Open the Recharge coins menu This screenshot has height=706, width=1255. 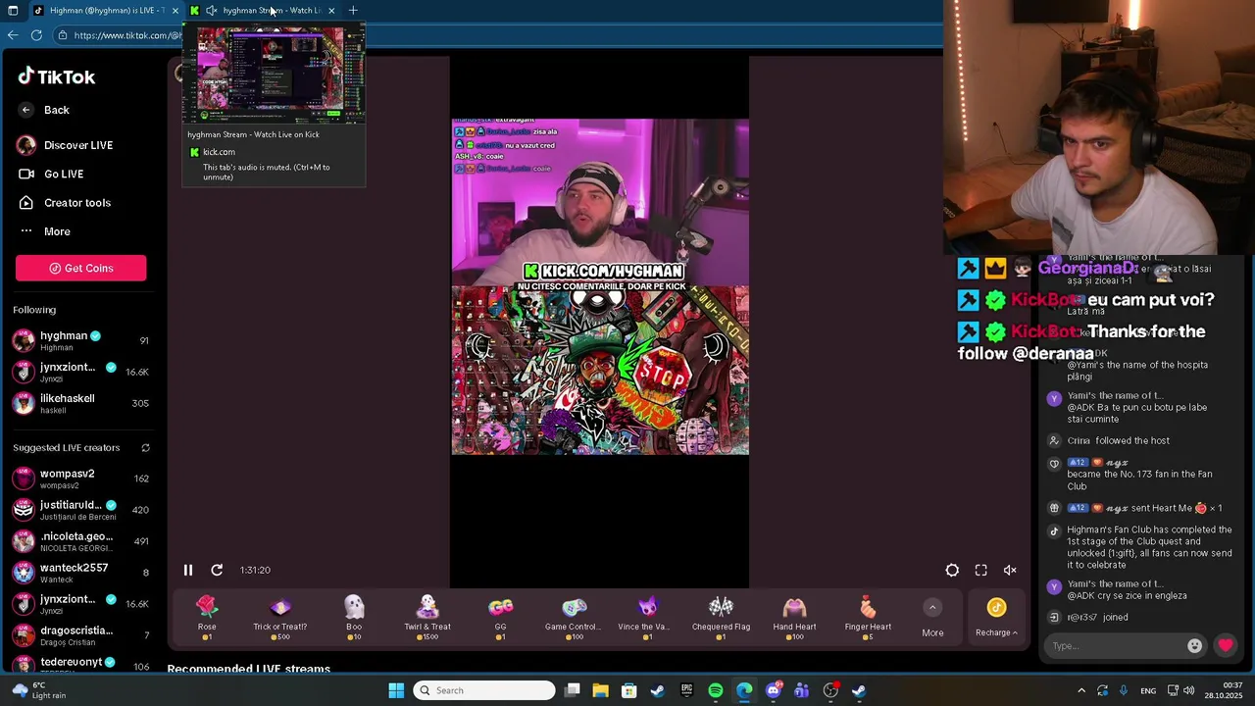(x=996, y=618)
